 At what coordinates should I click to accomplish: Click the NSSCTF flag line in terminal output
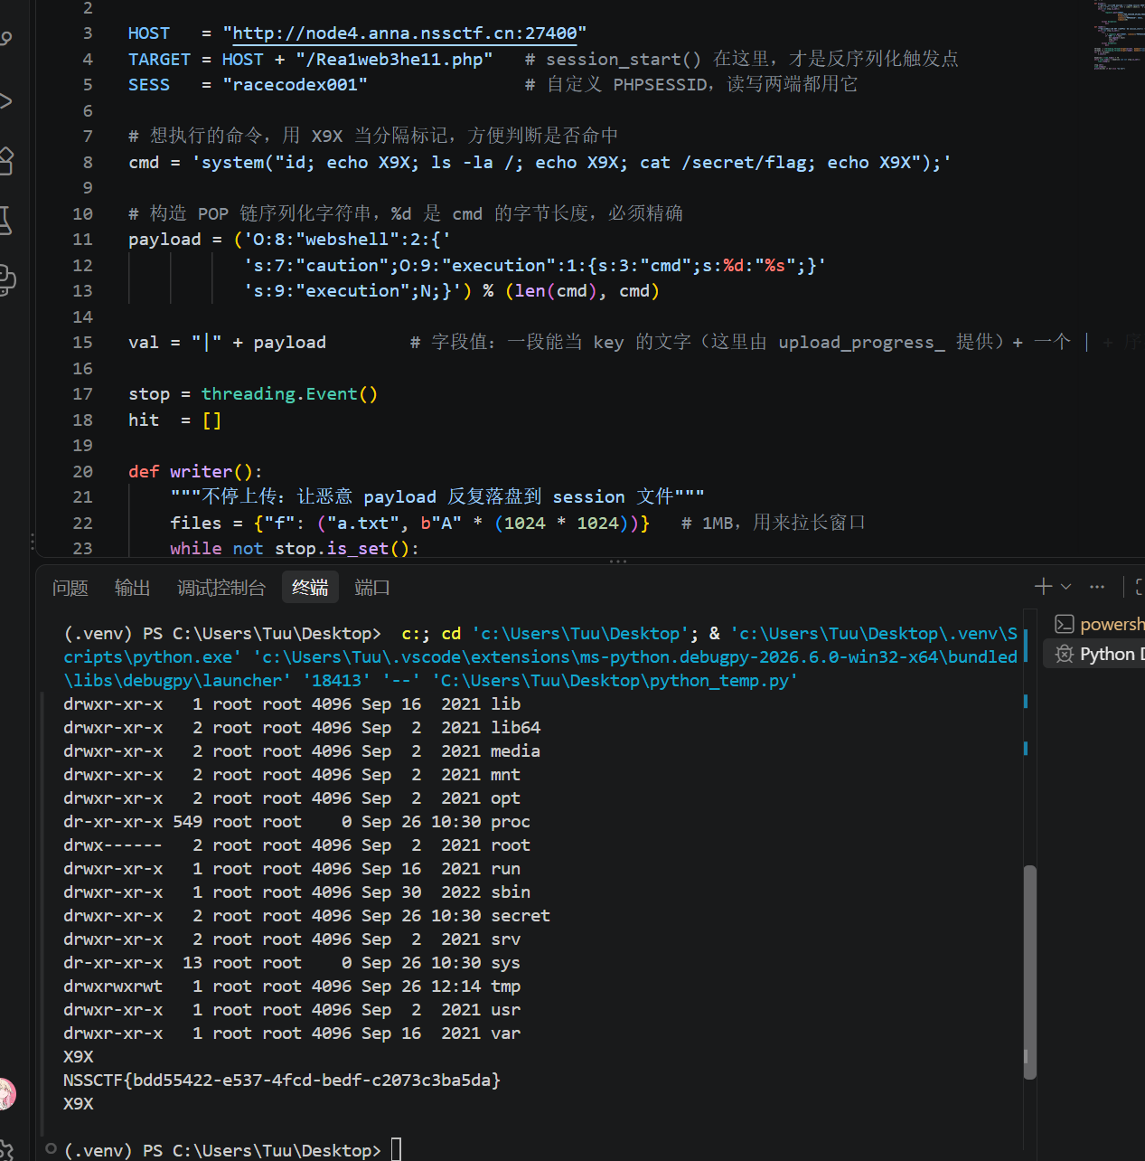click(x=282, y=1080)
